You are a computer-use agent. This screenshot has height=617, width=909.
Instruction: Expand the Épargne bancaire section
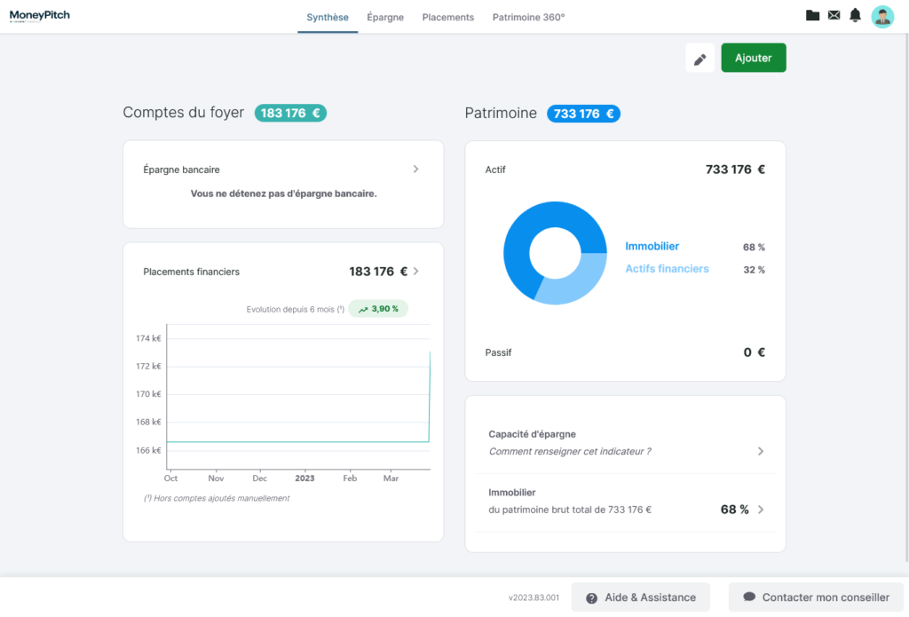point(415,169)
